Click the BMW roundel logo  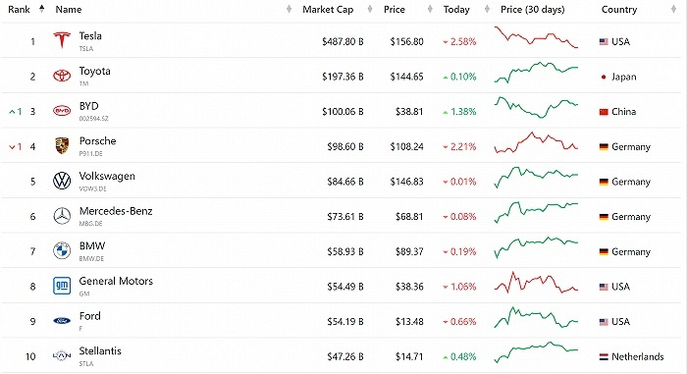62,250
